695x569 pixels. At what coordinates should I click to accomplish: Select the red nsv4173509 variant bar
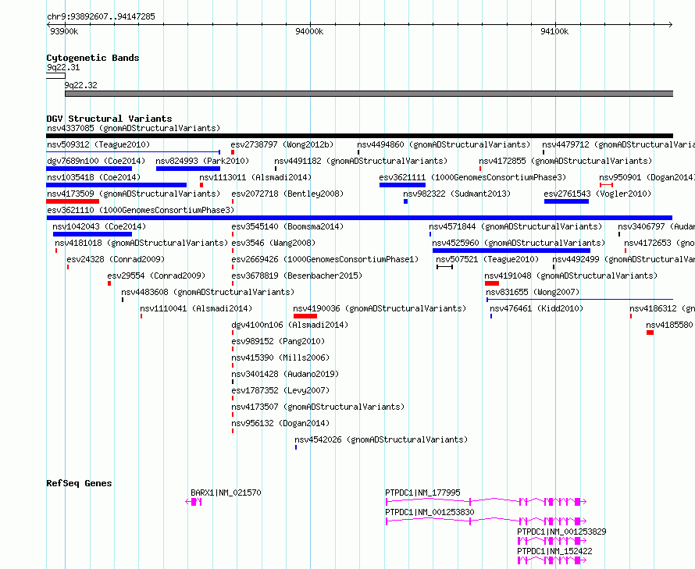click(73, 201)
